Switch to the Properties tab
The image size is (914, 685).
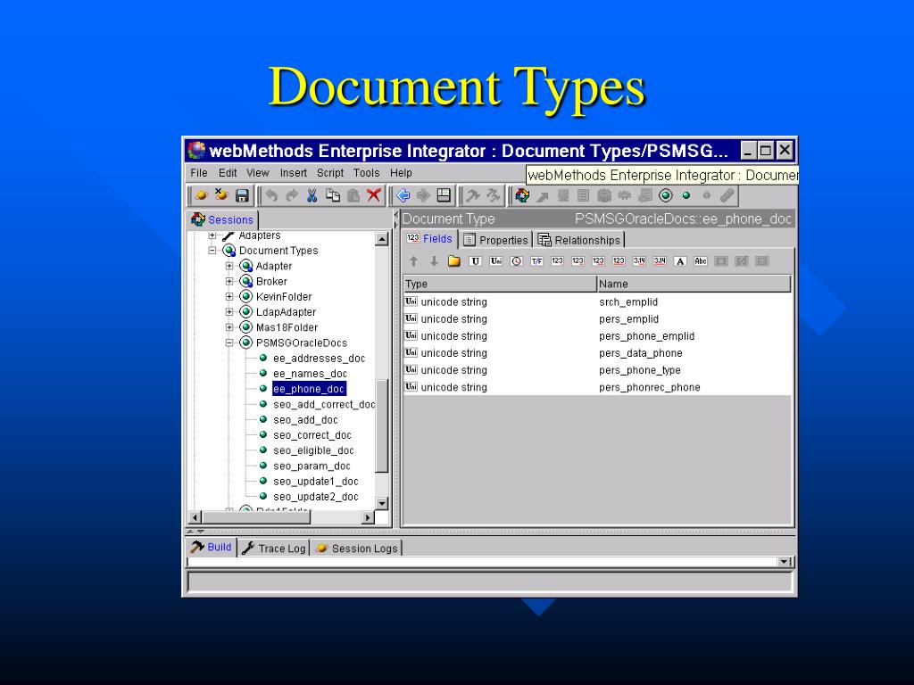(495, 240)
